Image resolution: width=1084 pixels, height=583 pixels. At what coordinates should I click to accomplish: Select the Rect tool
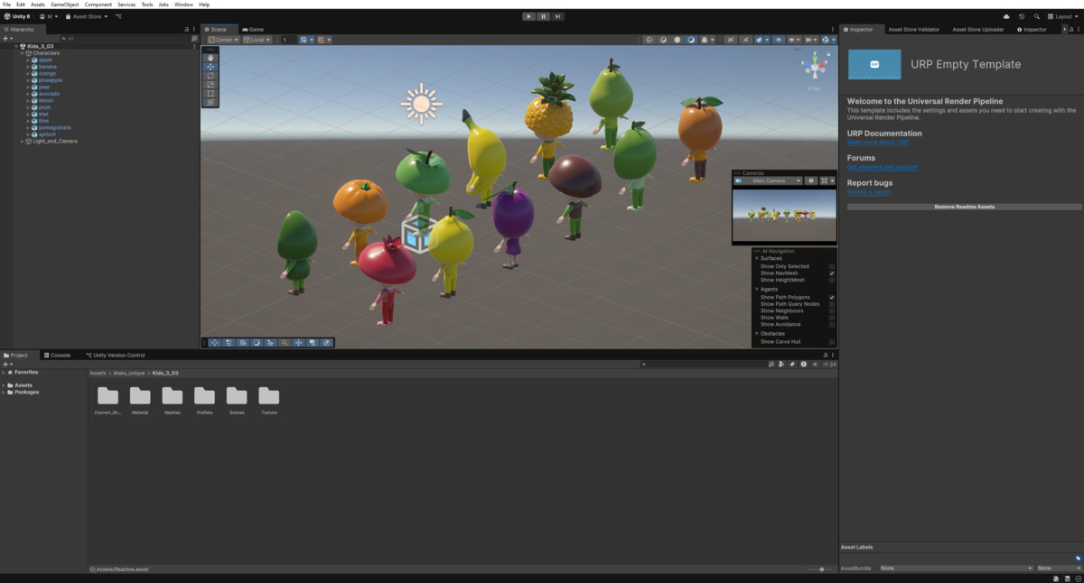tap(210, 94)
